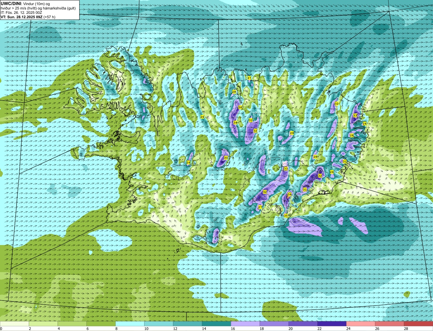
Task: Click the 14–16 m/s dark teal legend swatch
Action: tap(216, 324)
